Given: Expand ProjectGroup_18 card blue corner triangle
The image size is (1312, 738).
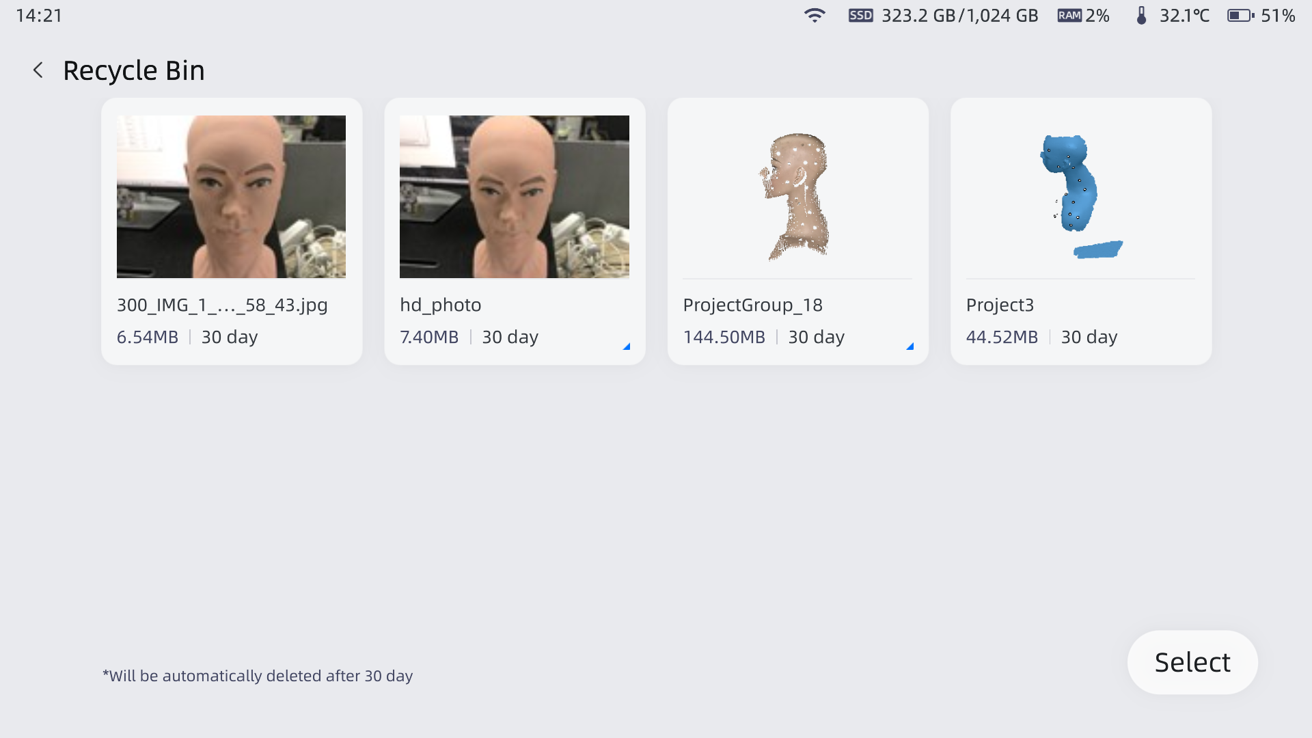Looking at the screenshot, I should (x=910, y=346).
